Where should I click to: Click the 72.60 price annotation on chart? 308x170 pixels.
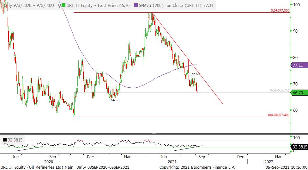tap(195, 74)
